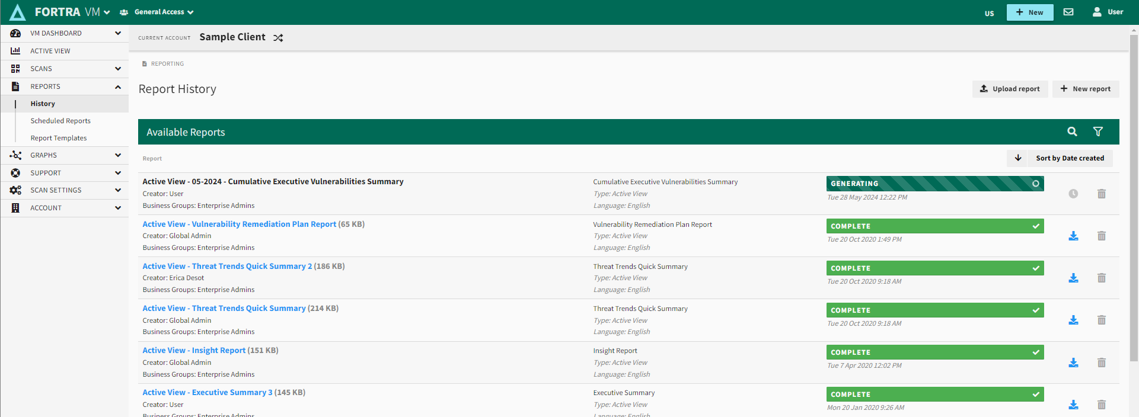Image resolution: width=1139 pixels, height=417 pixels.
Task: Download the Insight Report file
Action: [x=1073, y=363]
